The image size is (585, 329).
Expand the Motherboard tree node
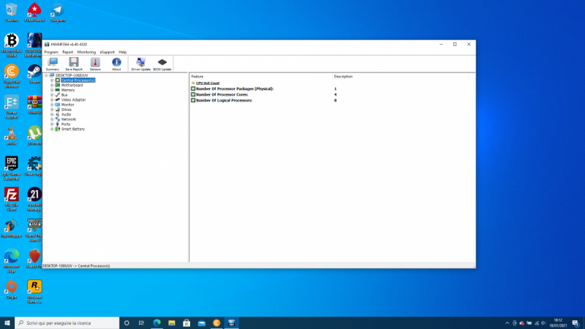[52, 85]
